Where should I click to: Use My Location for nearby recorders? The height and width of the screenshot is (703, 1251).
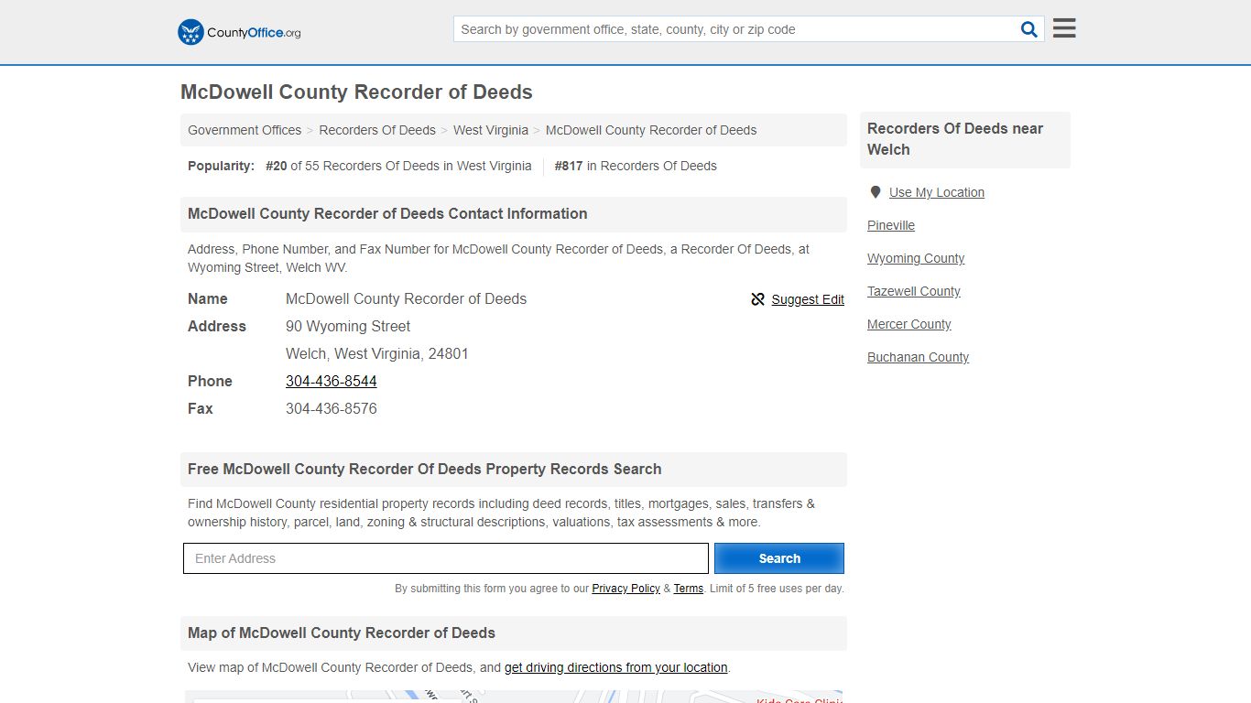pos(937,192)
